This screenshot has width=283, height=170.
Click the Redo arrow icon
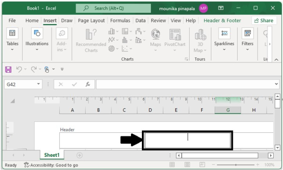coord(34,69)
